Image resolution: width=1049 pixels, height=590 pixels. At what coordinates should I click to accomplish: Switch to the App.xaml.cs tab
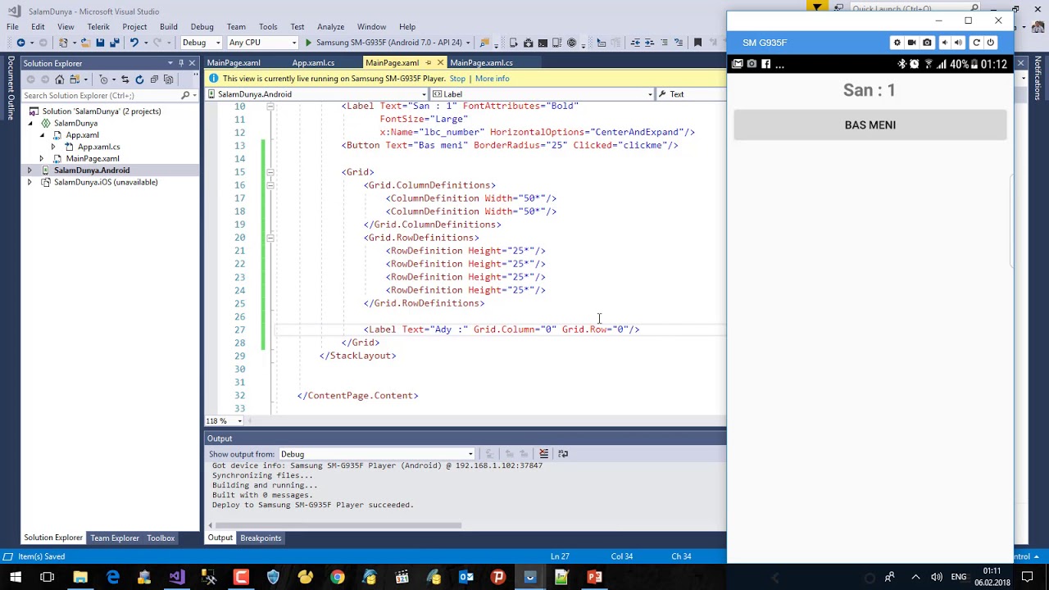pyautogui.click(x=313, y=62)
